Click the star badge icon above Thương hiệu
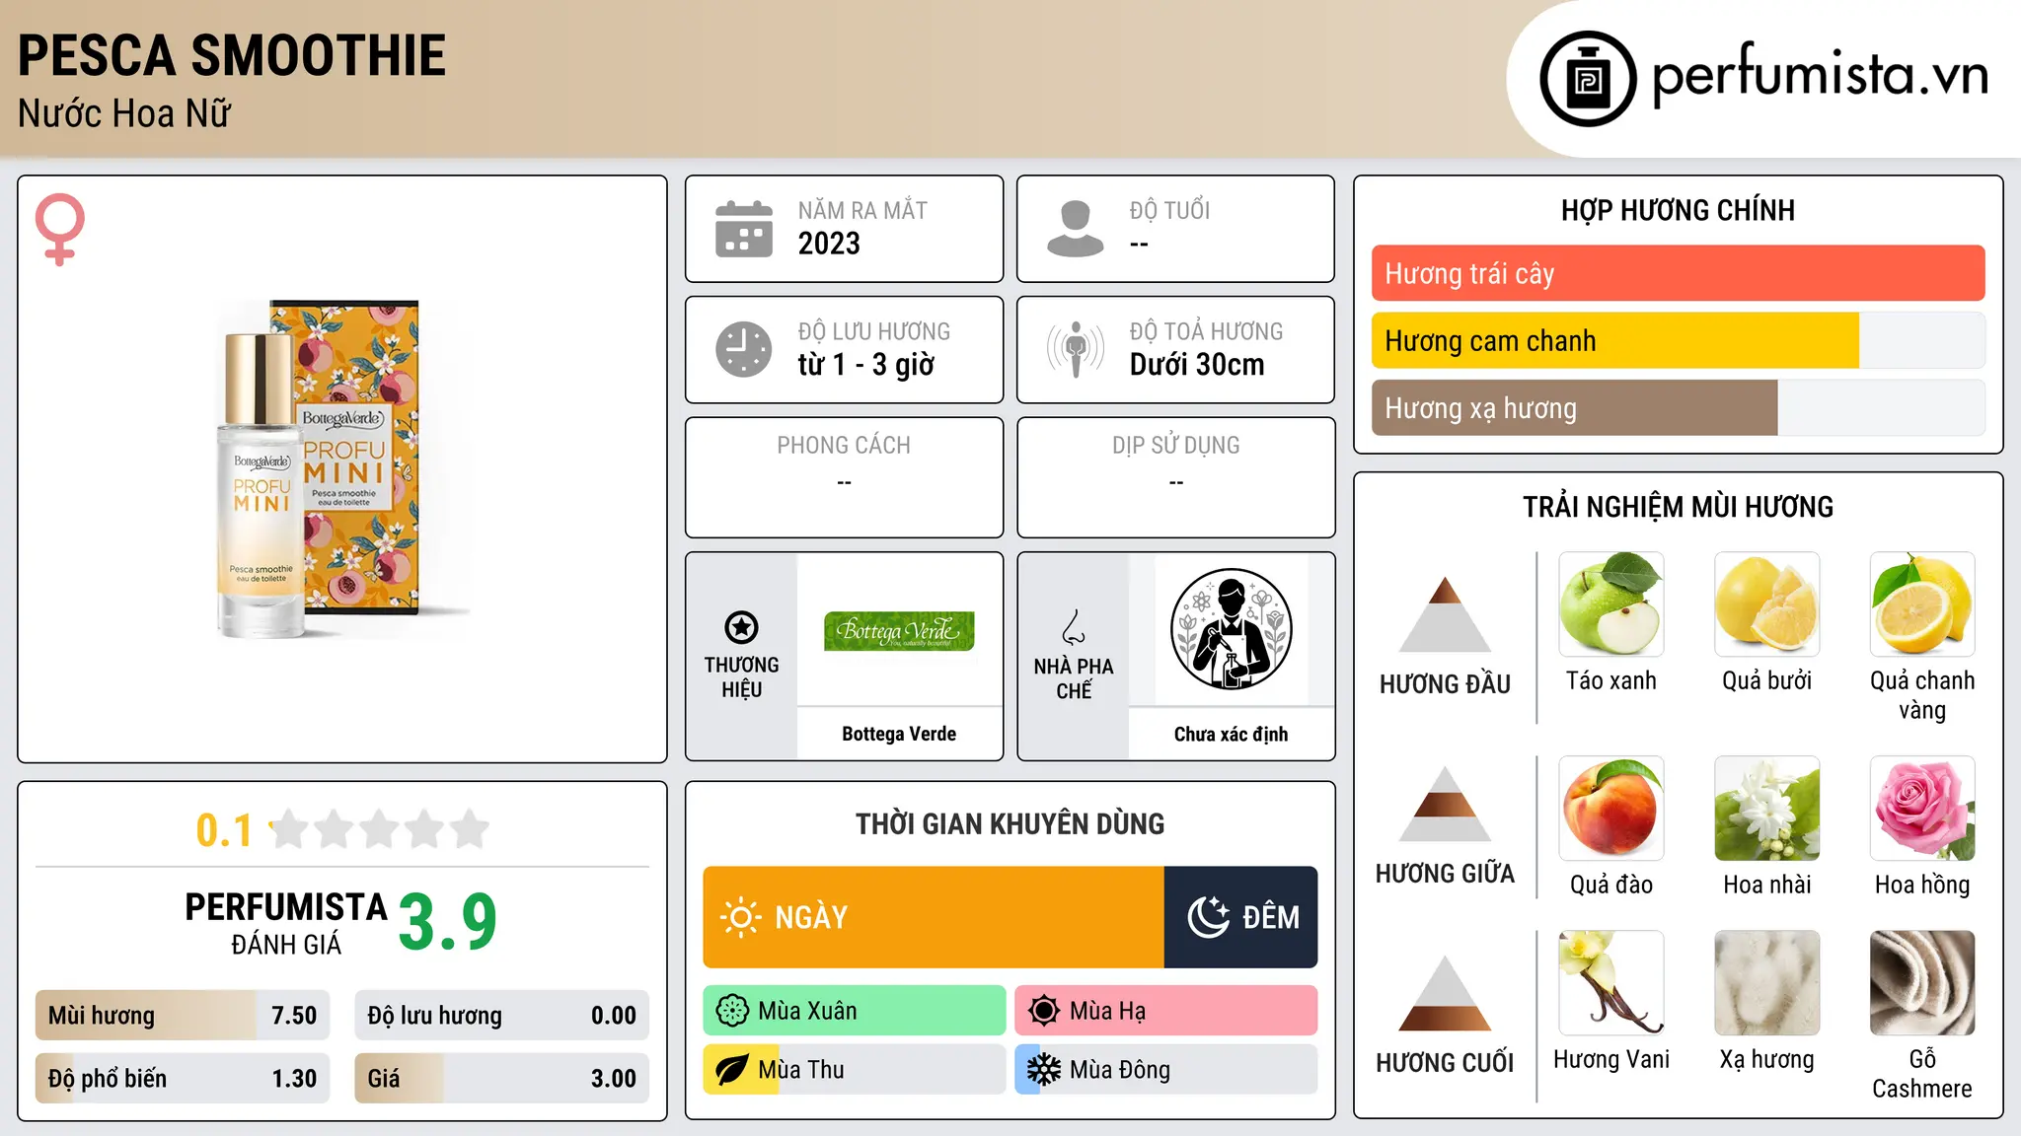The width and height of the screenshot is (2021, 1136). tap(741, 627)
